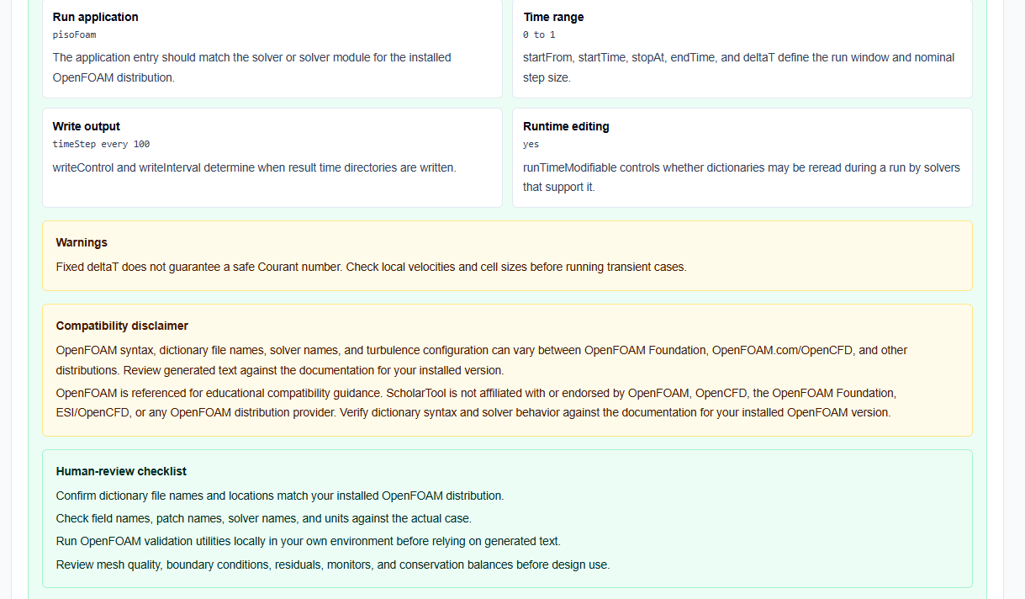Select the 'yes' runtime editing value
This screenshot has height=599, width=1025.
pos(531,145)
